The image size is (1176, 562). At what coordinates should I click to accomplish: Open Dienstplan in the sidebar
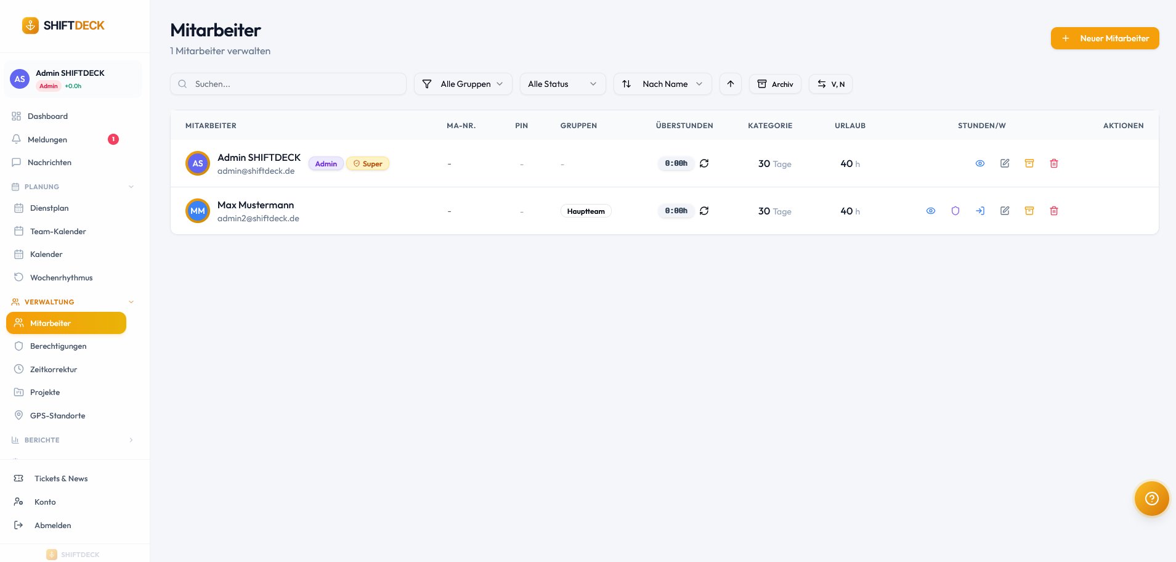click(49, 208)
